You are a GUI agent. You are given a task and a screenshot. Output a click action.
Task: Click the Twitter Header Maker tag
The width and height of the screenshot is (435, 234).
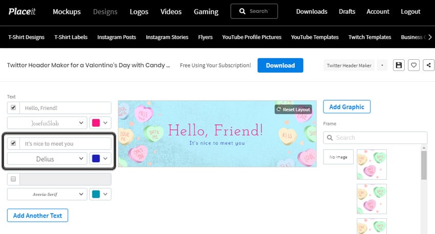coord(349,65)
